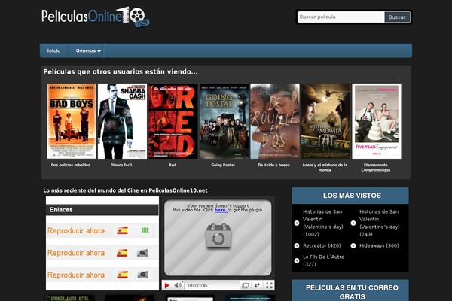This screenshot has width=452, height=301.
Task: Follow the Dos policias rebeldes title link
Action: [71, 165]
